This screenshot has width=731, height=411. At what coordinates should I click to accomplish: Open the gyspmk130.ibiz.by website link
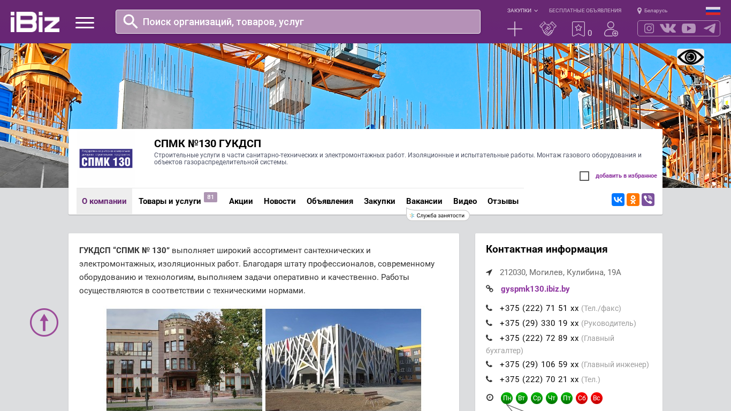click(x=535, y=289)
